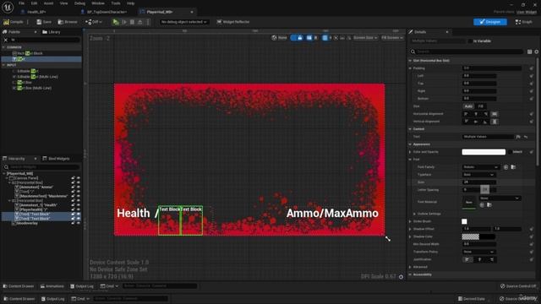Switch to Designer mode
The height and width of the screenshot is (304, 541).
[x=490, y=22]
